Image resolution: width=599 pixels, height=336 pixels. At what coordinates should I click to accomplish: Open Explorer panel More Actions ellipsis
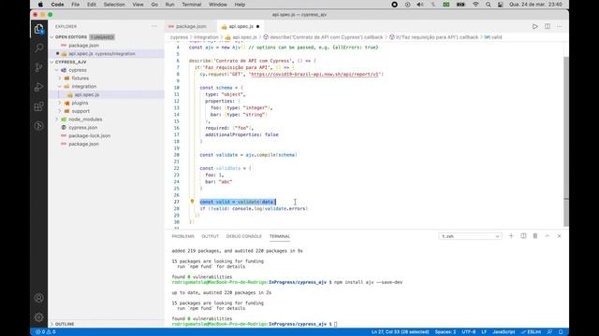click(154, 26)
